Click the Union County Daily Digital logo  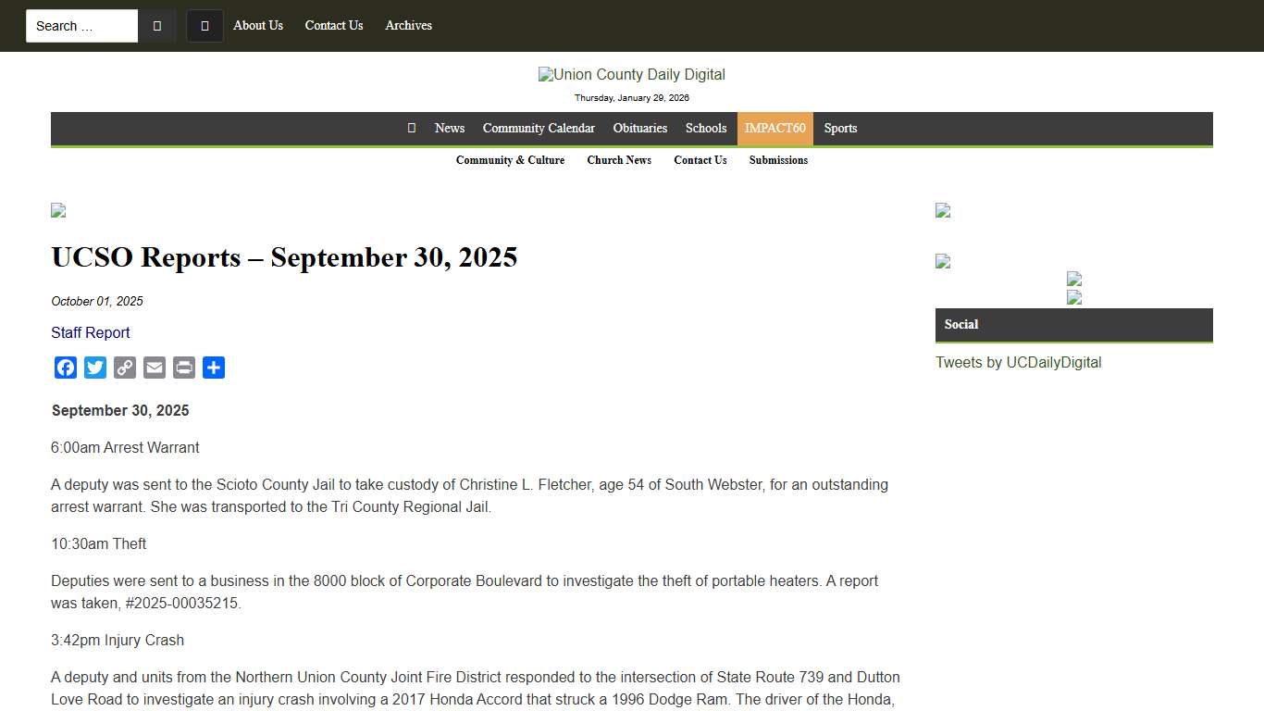(631, 74)
